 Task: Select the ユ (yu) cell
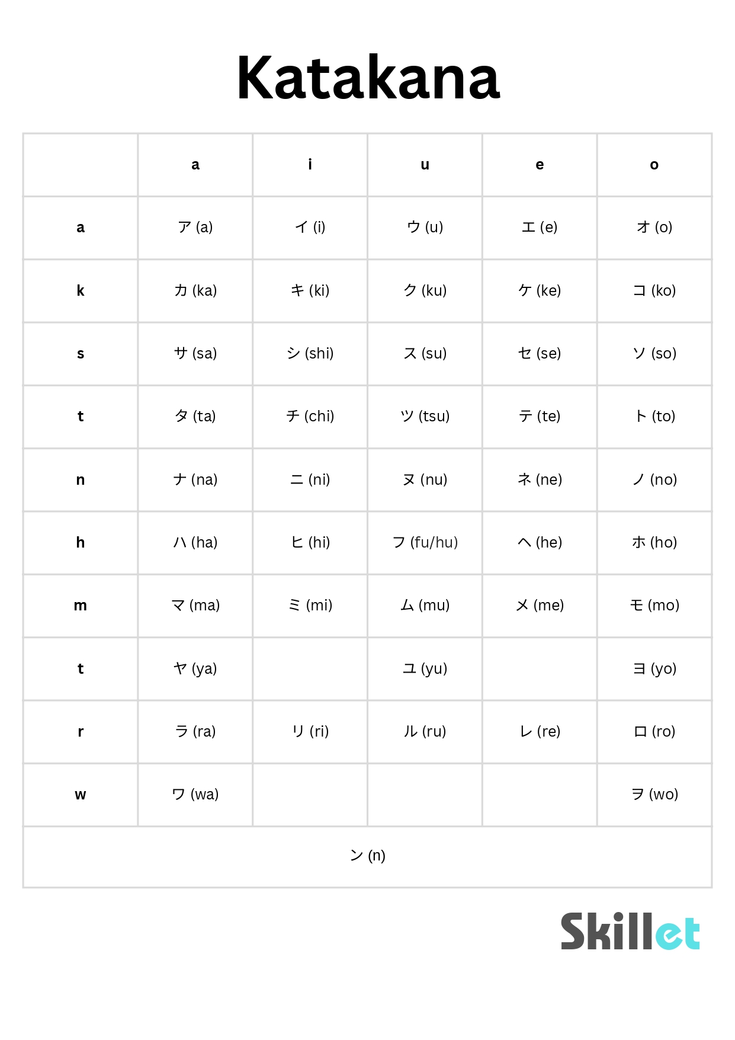pos(425,669)
